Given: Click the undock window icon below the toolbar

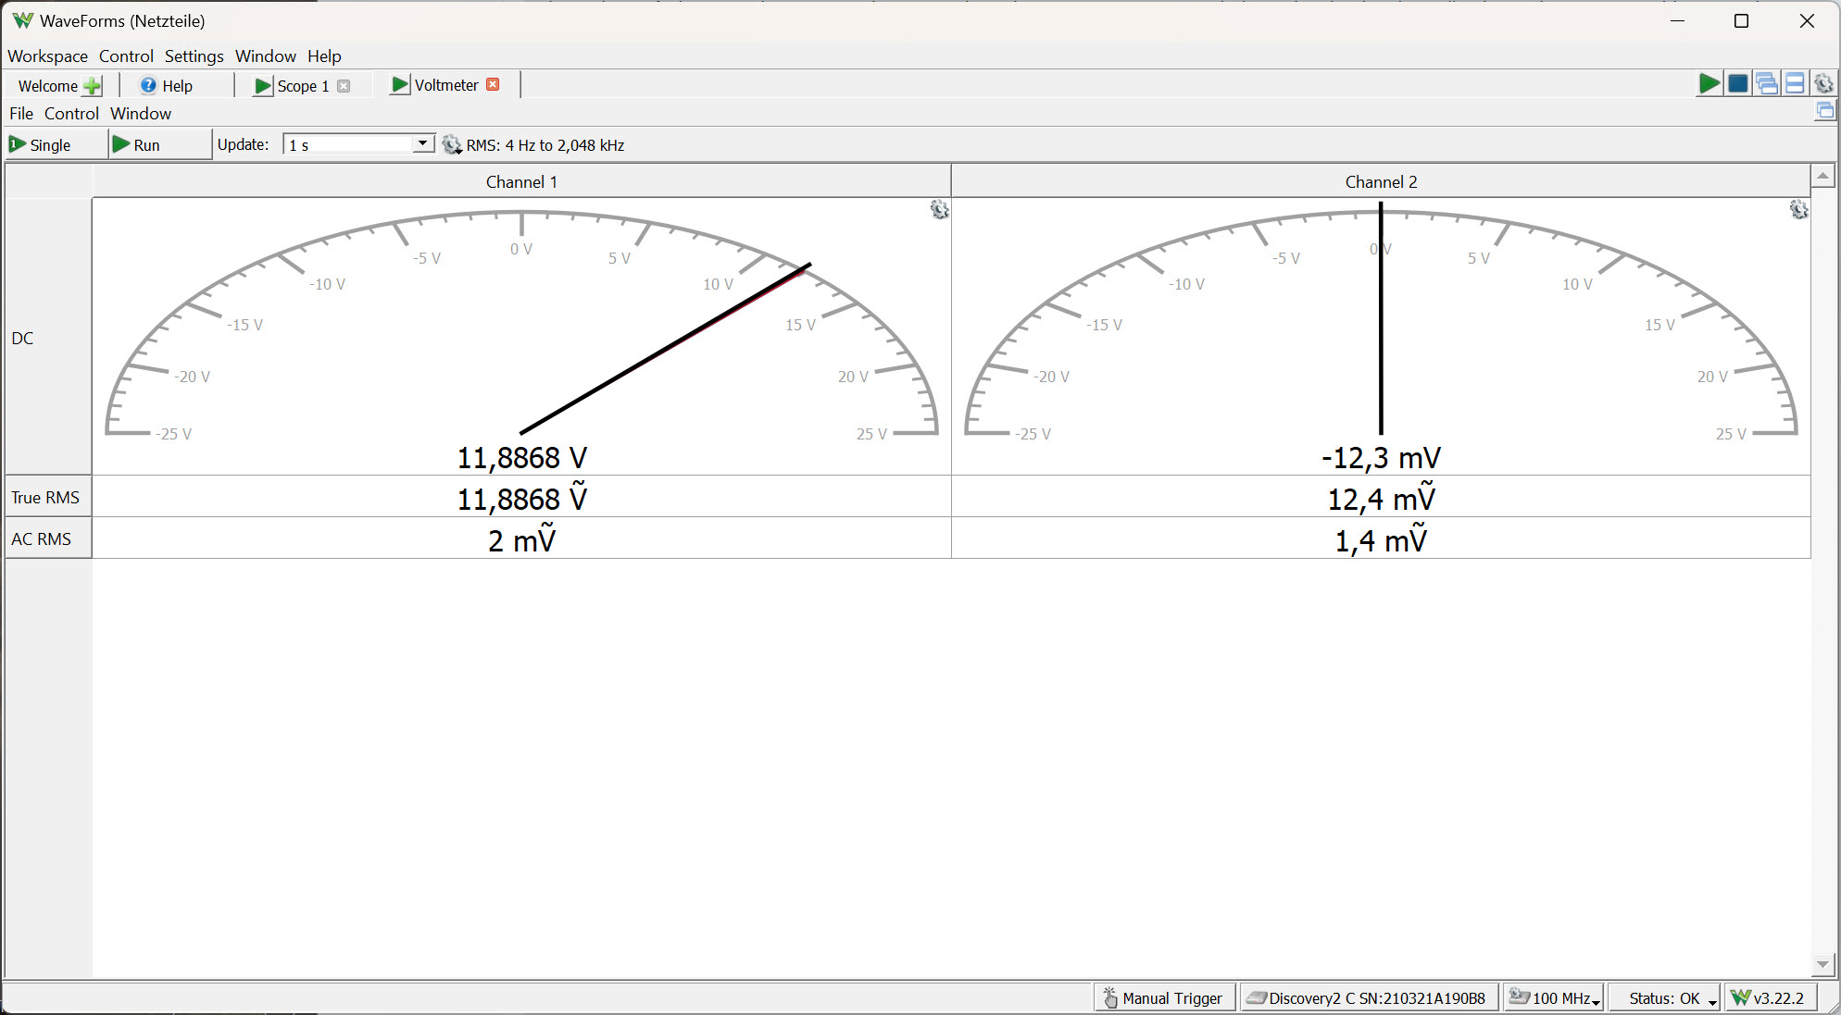Looking at the screenshot, I should click(1824, 111).
